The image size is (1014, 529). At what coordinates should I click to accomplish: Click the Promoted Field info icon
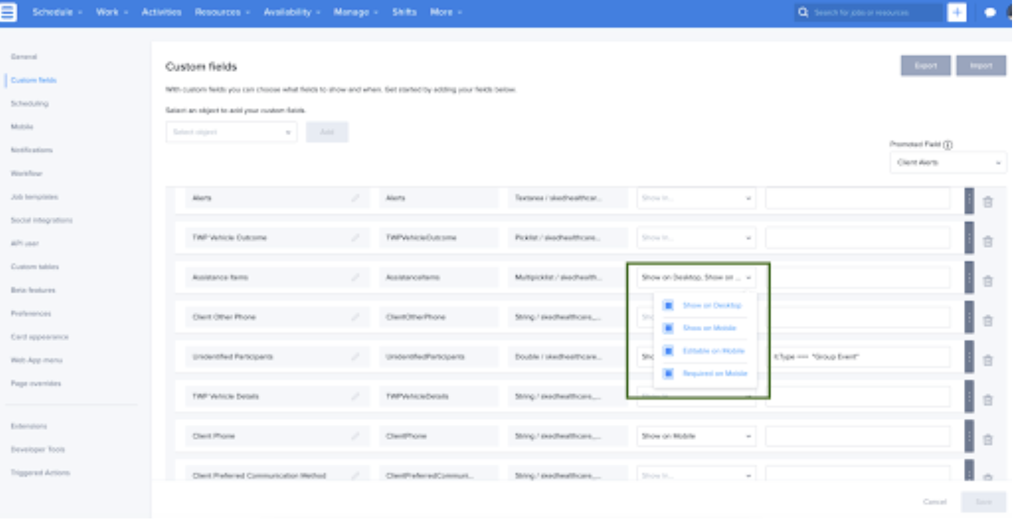[x=947, y=144]
